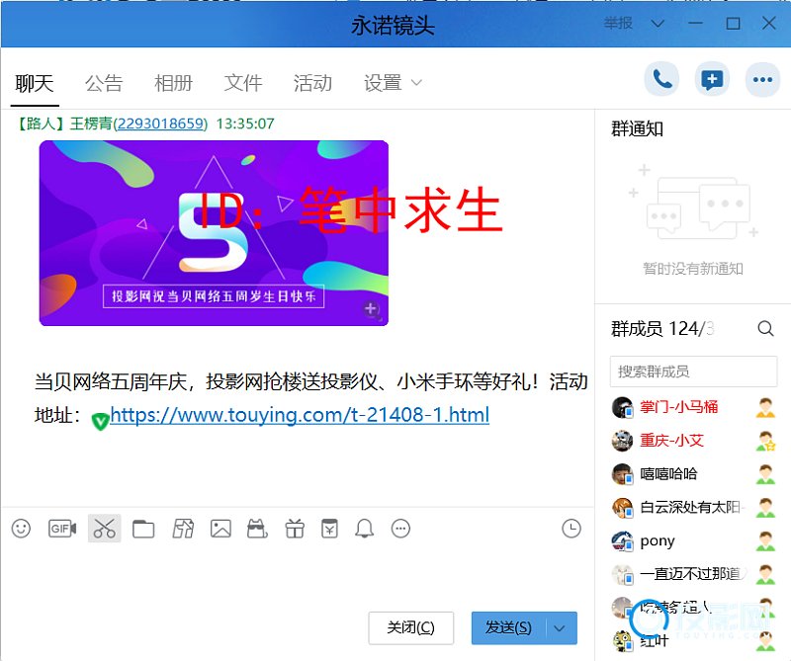Image resolution: width=791 pixels, height=661 pixels.
Task: Click the green security shield before link
Action: 100,421
